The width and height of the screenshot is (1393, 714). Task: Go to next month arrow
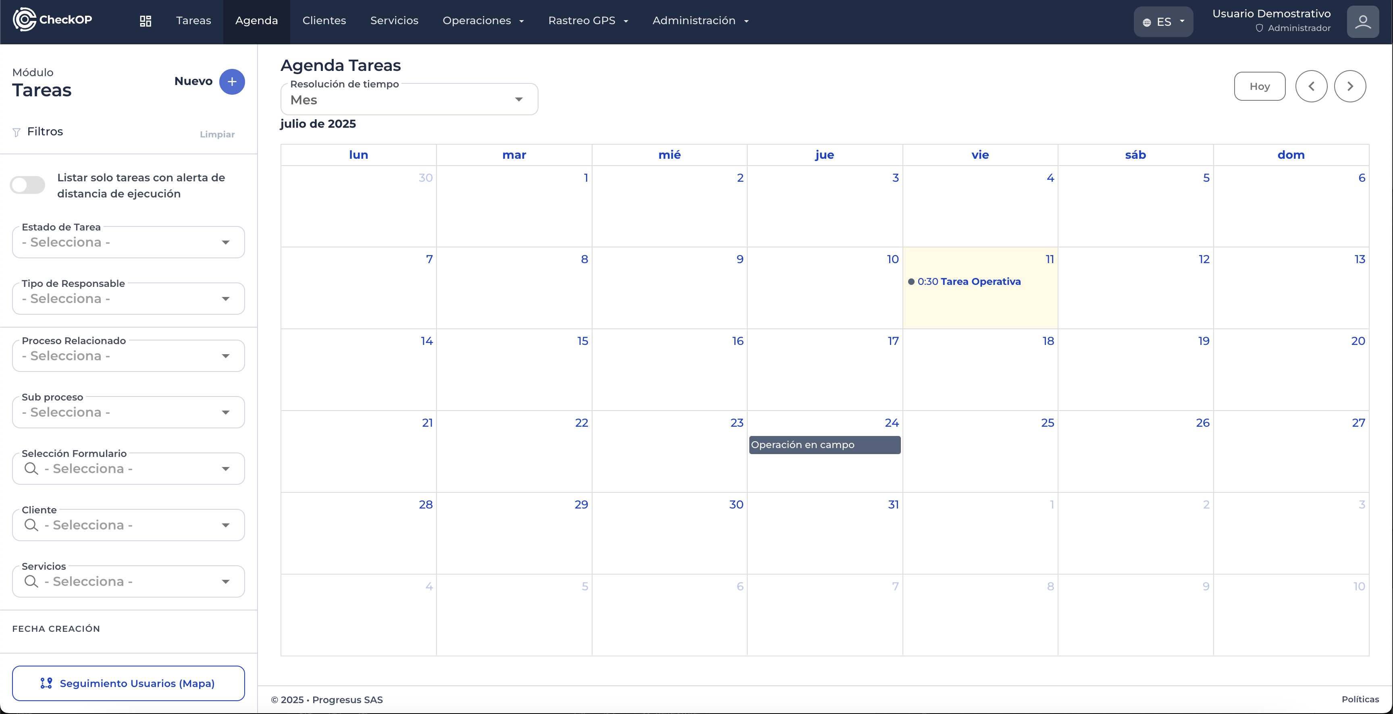(x=1350, y=86)
